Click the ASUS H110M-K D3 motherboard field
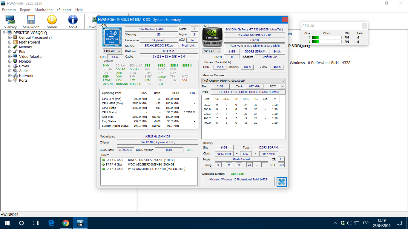This screenshot has width=408, height=229. point(157,137)
